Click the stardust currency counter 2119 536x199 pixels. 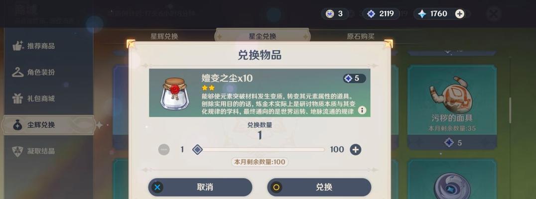coord(381,13)
